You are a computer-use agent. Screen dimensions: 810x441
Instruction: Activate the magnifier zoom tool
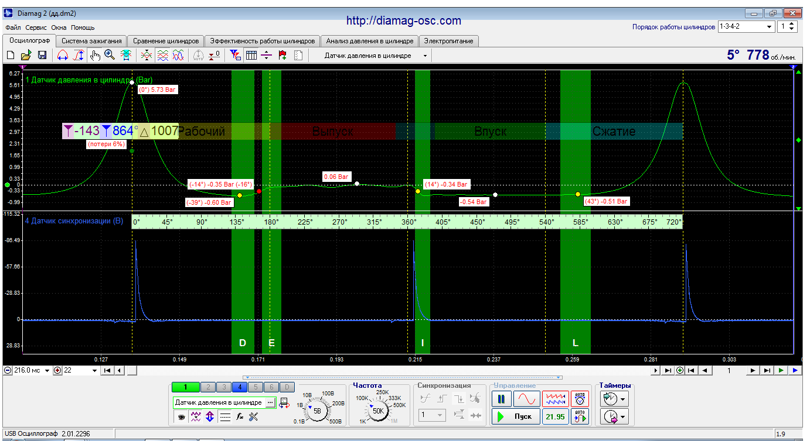[110, 55]
